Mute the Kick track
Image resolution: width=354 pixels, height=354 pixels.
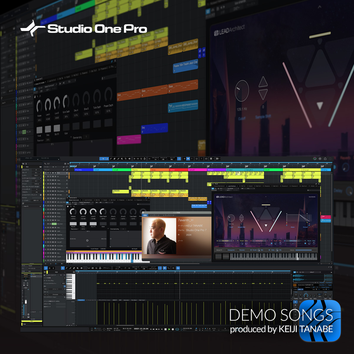48,173
